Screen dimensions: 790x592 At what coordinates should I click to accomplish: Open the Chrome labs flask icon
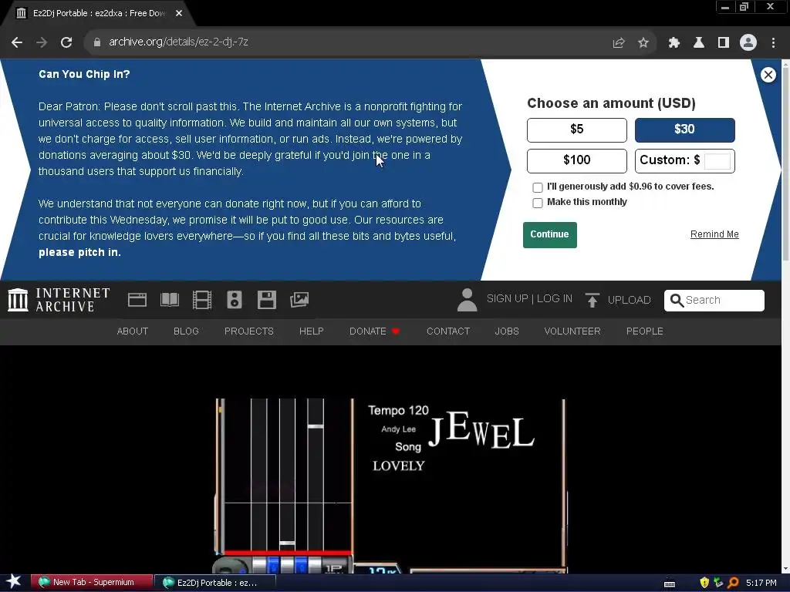[x=699, y=42]
